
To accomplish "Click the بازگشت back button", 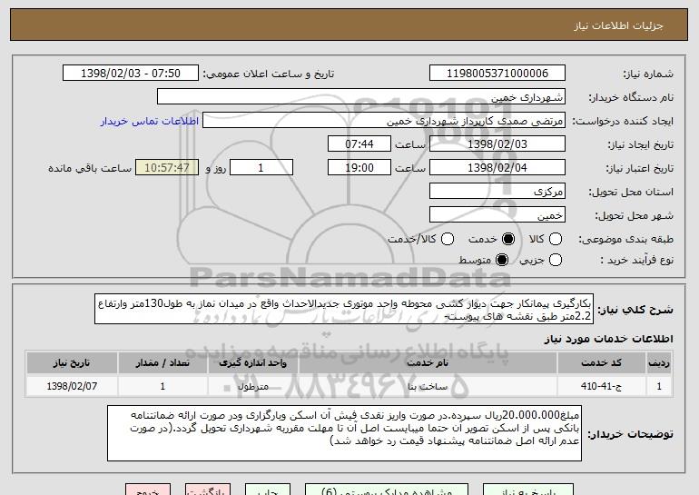I will (208, 490).
